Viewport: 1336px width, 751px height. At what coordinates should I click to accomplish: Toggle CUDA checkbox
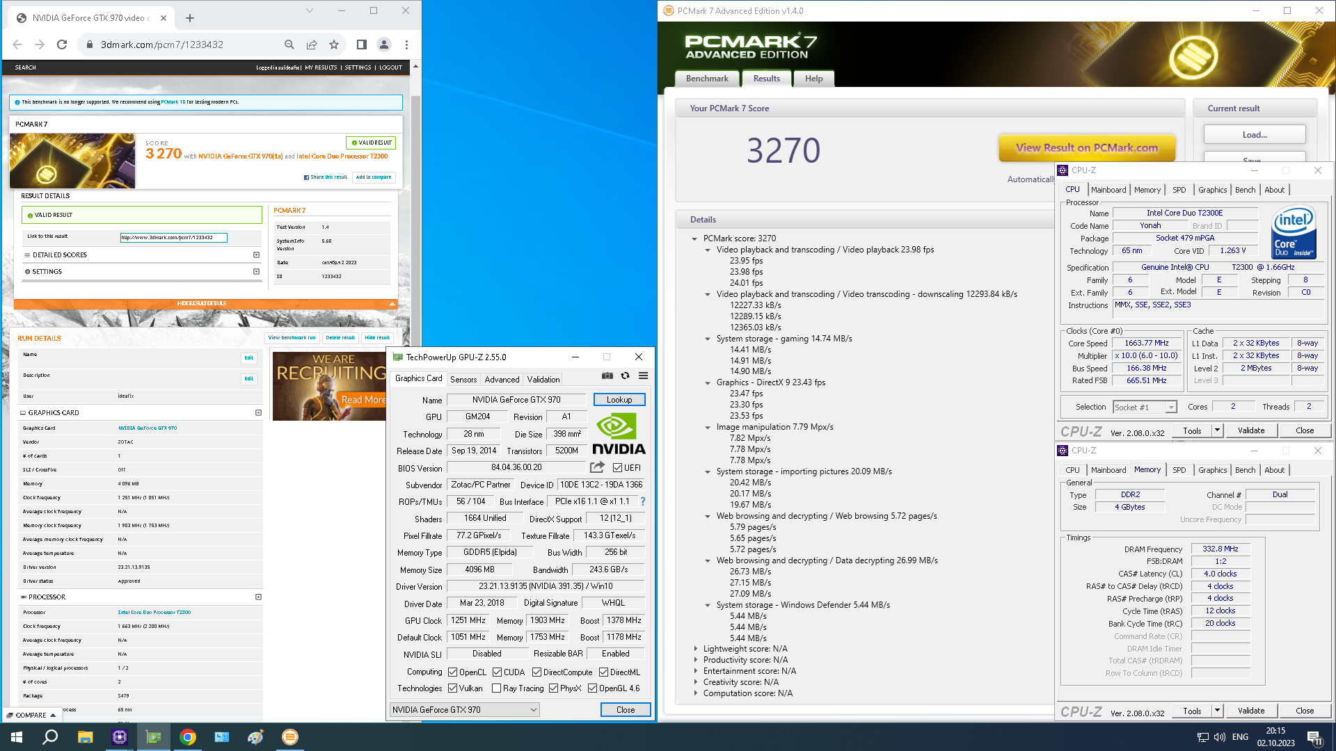498,672
